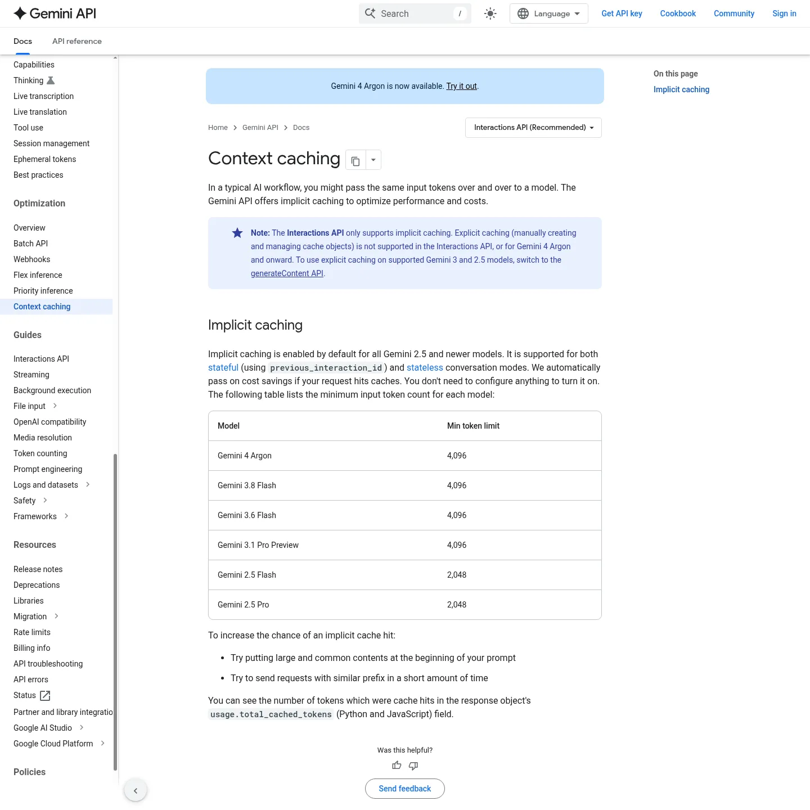Open Webhooks in the sidebar
This screenshot has height=810, width=810.
point(32,259)
